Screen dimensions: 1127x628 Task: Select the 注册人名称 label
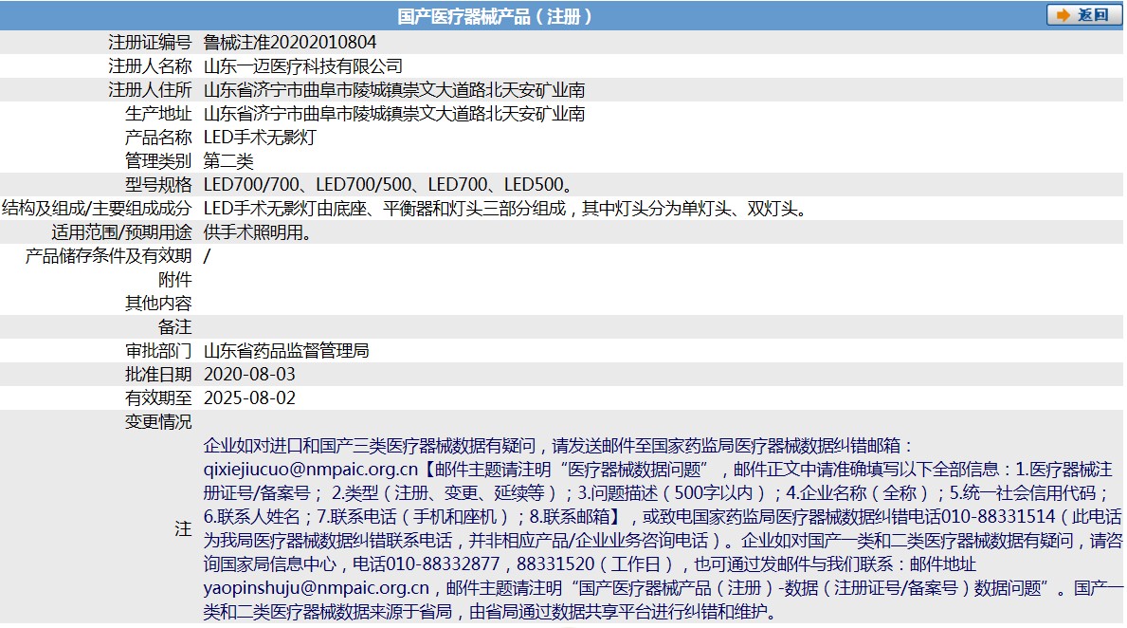(150, 66)
